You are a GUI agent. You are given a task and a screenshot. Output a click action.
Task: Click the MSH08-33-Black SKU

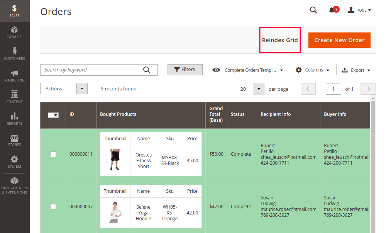[x=170, y=160]
